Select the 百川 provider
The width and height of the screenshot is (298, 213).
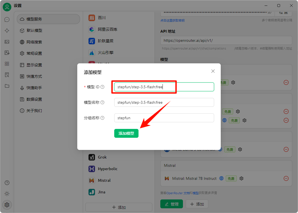click(x=119, y=18)
